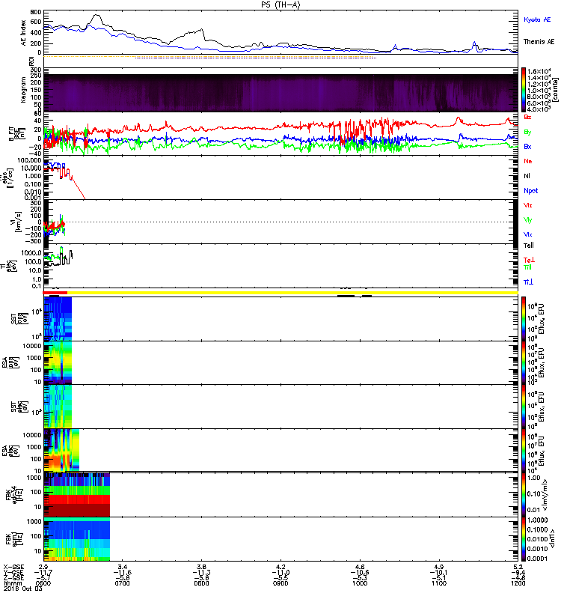Click the 0700 time tick label
This screenshot has width=561, height=599.
[122, 583]
